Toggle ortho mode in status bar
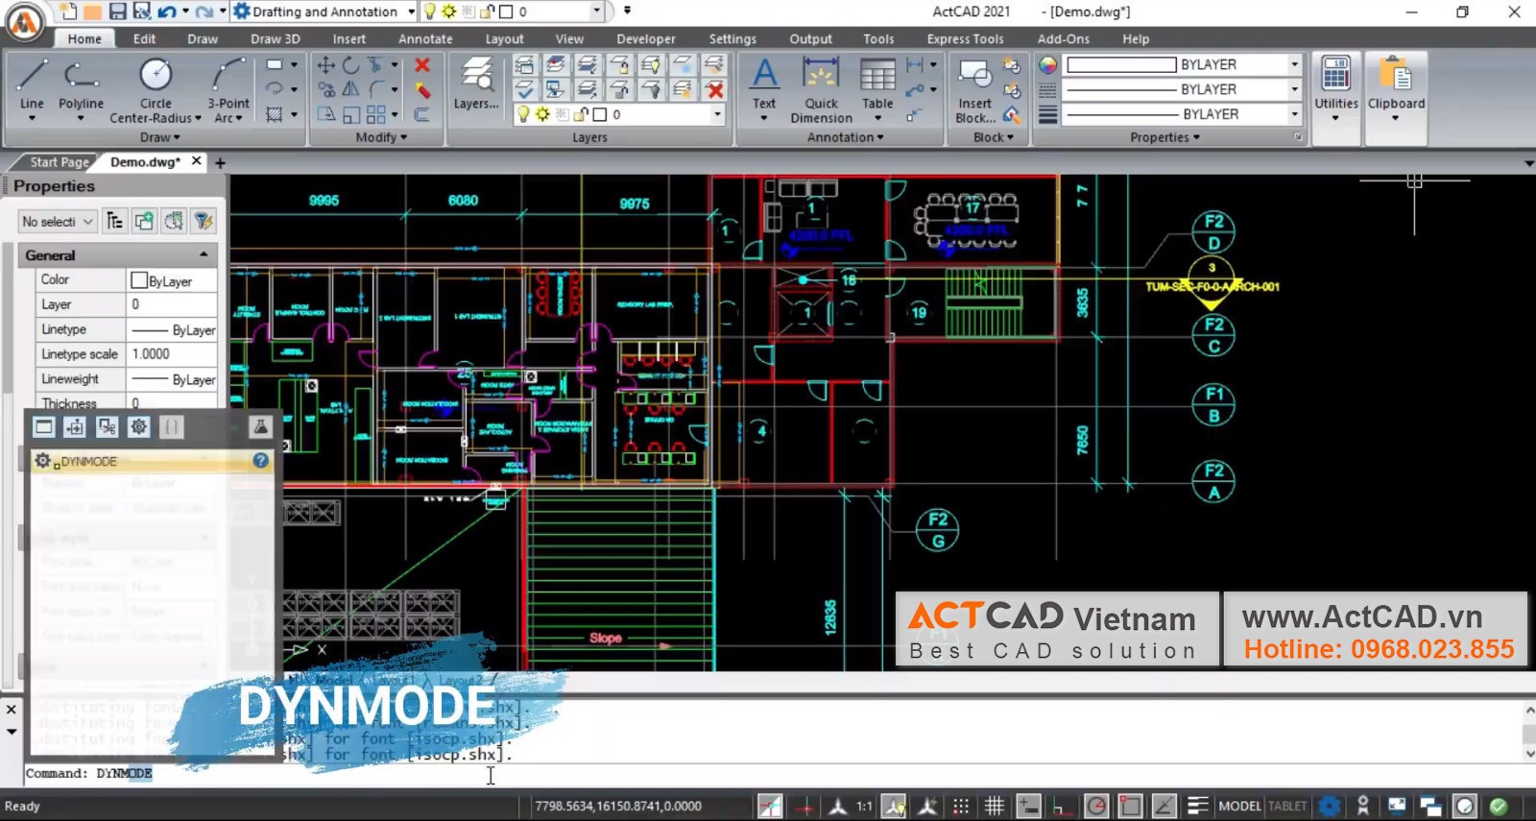The height and width of the screenshot is (821, 1536). coord(1061,806)
